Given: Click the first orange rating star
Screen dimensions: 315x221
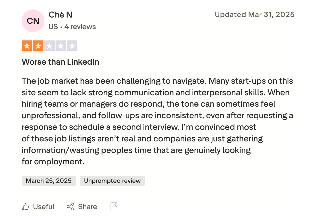Looking at the screenshot, I should point(27,46).
